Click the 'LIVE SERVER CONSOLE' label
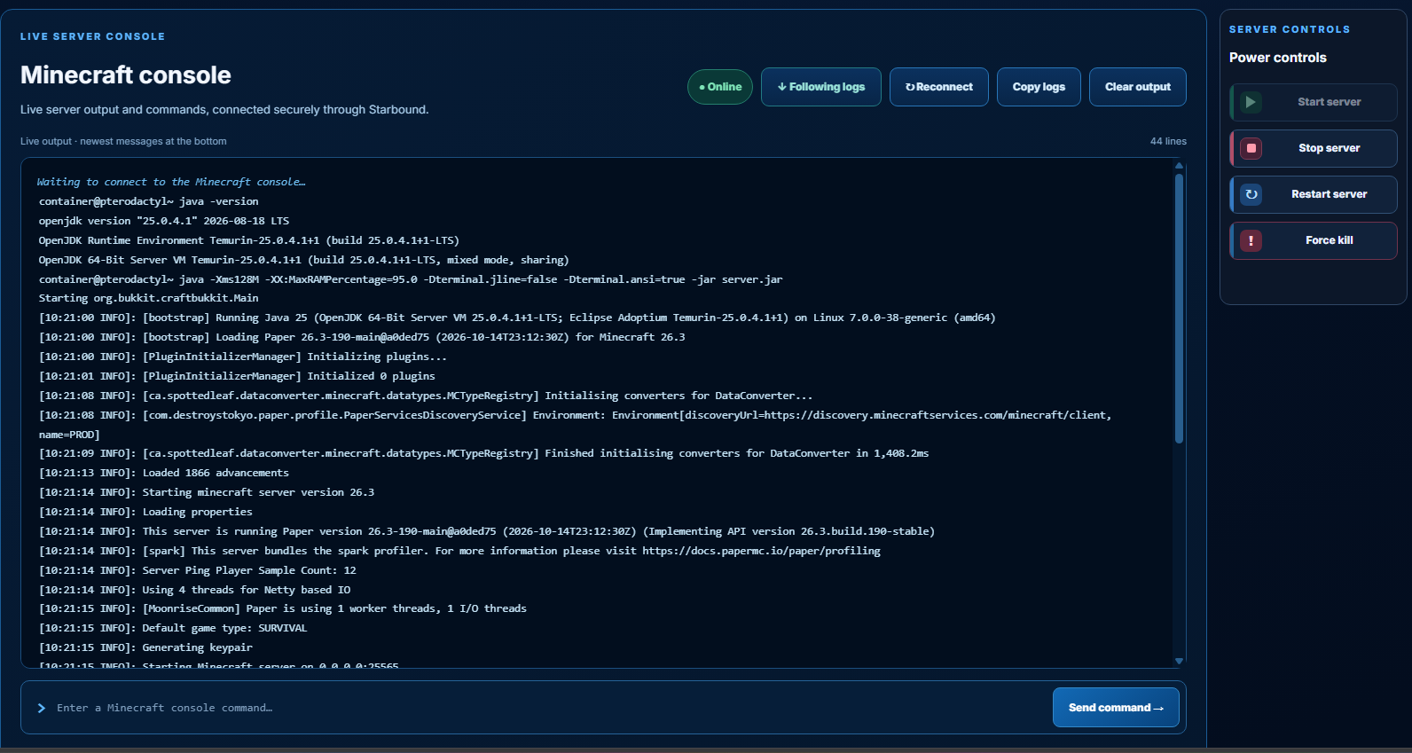The height and width of the screenshot is (753, 1412). point(93,36)
